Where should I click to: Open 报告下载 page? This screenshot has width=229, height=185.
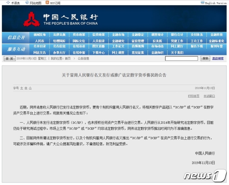[197, 46]
